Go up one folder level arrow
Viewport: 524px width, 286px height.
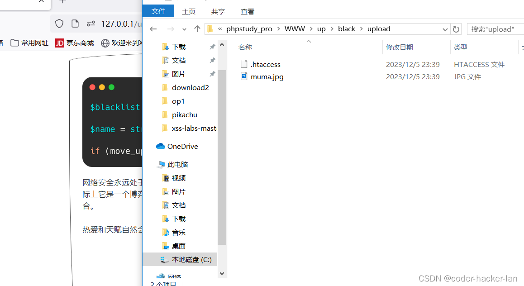point(197,29)
